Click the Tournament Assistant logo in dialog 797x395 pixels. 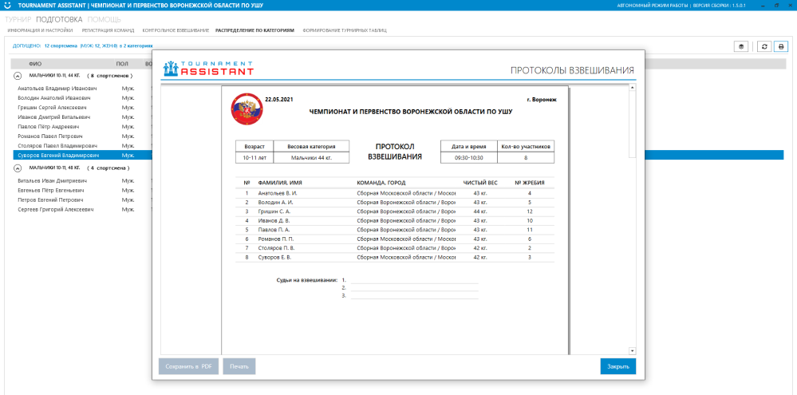(207, 69)
